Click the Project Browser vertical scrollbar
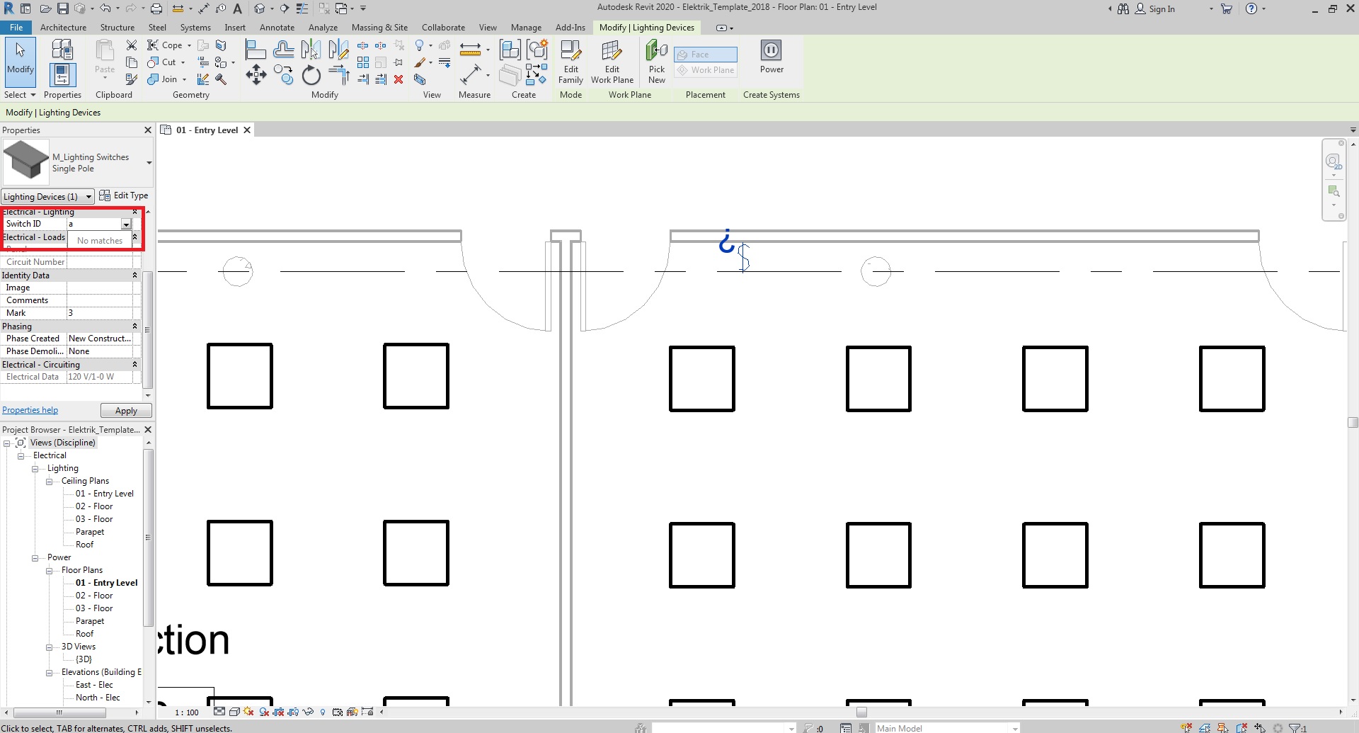Screen dimensions: 1359x733 pyautogui.click(x=148, y=538)
